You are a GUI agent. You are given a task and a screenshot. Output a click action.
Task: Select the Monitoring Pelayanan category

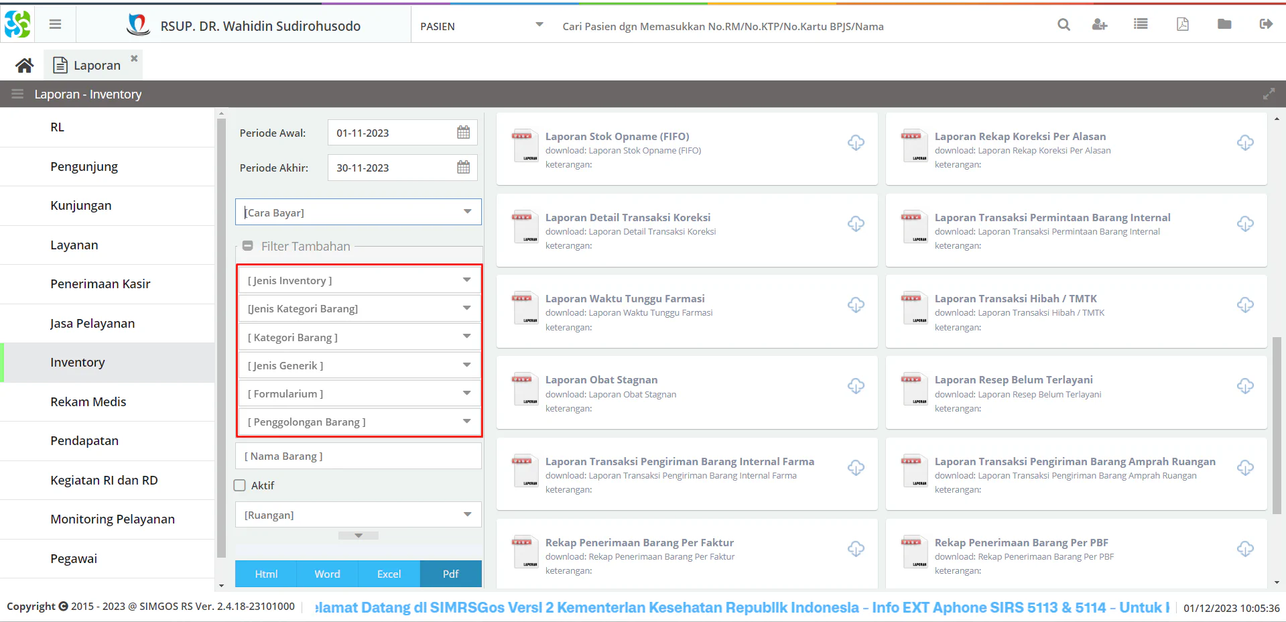coord(107,519)
